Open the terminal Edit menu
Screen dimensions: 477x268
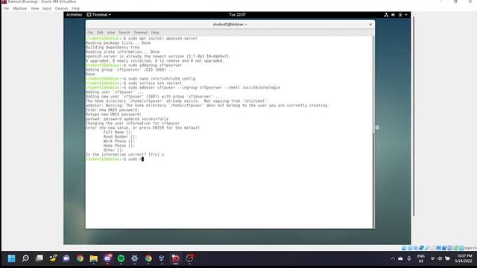[100, 33]
